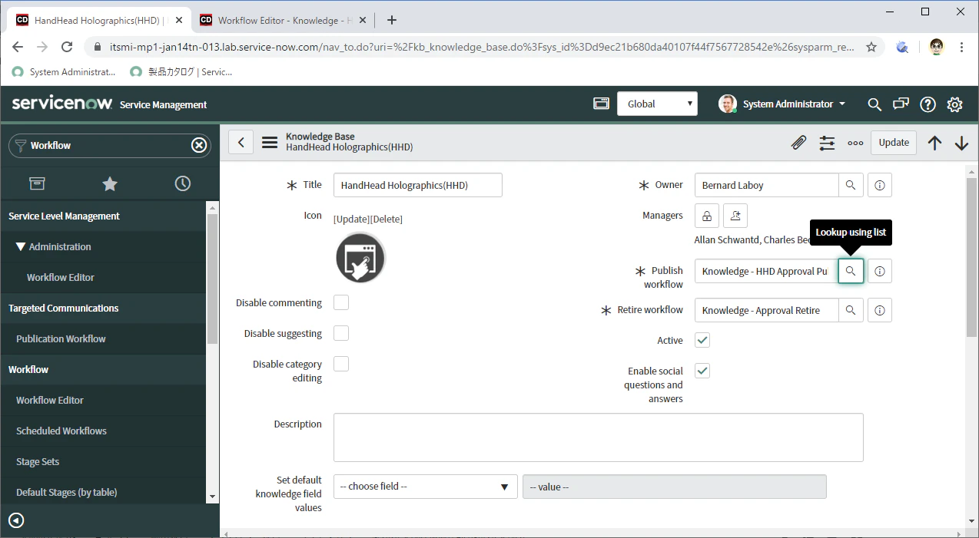This screenshot has height=538, width=979.
Task: Click into the Description text area
Action: click(599, 437)
